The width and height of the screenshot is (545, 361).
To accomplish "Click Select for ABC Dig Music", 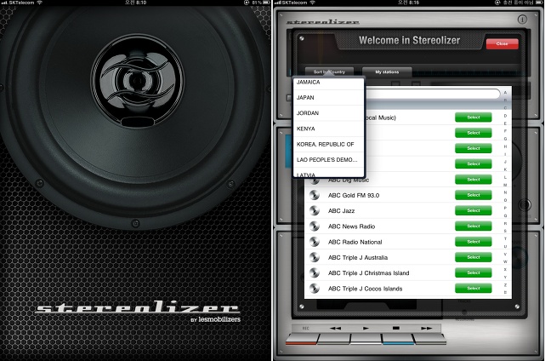I will 473,180.
